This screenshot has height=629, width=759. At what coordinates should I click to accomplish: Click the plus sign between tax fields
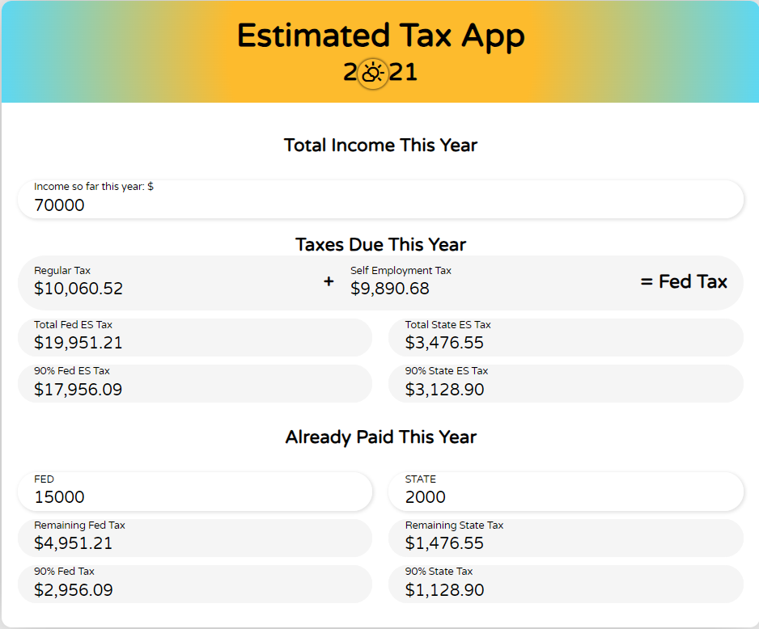point(329,282)
